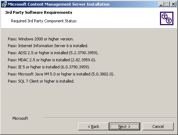Click the 'Microsoft Content Management Server Installation' title

[59, 4]
